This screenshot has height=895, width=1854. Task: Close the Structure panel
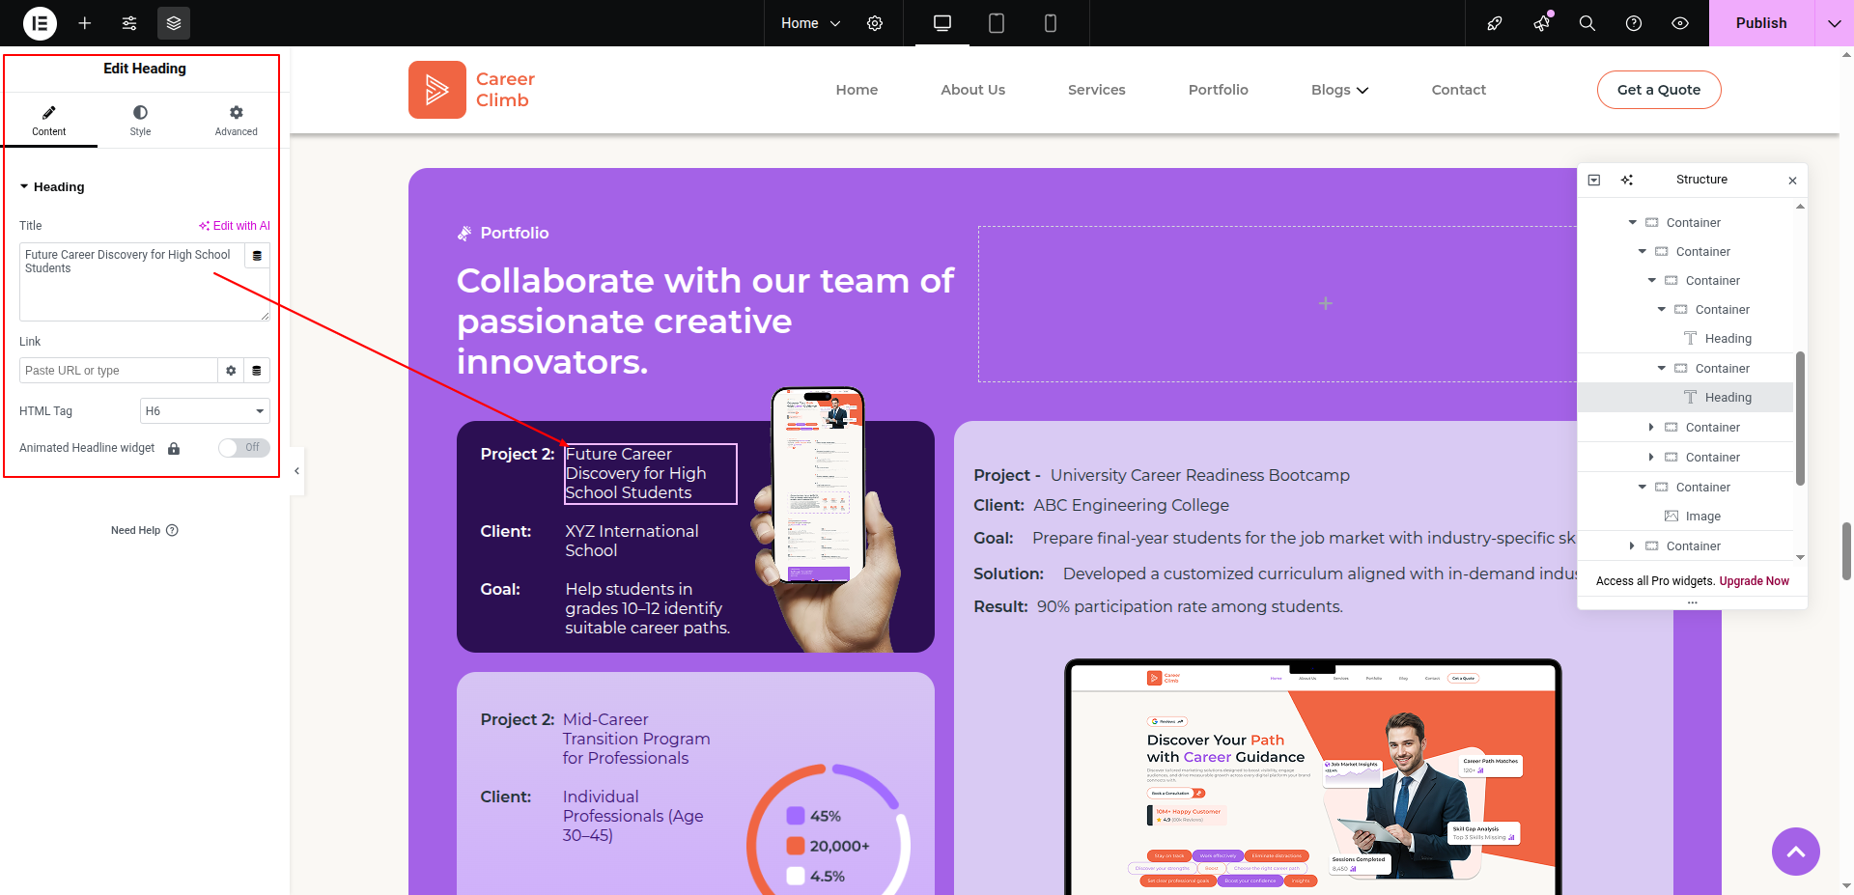1793,181
